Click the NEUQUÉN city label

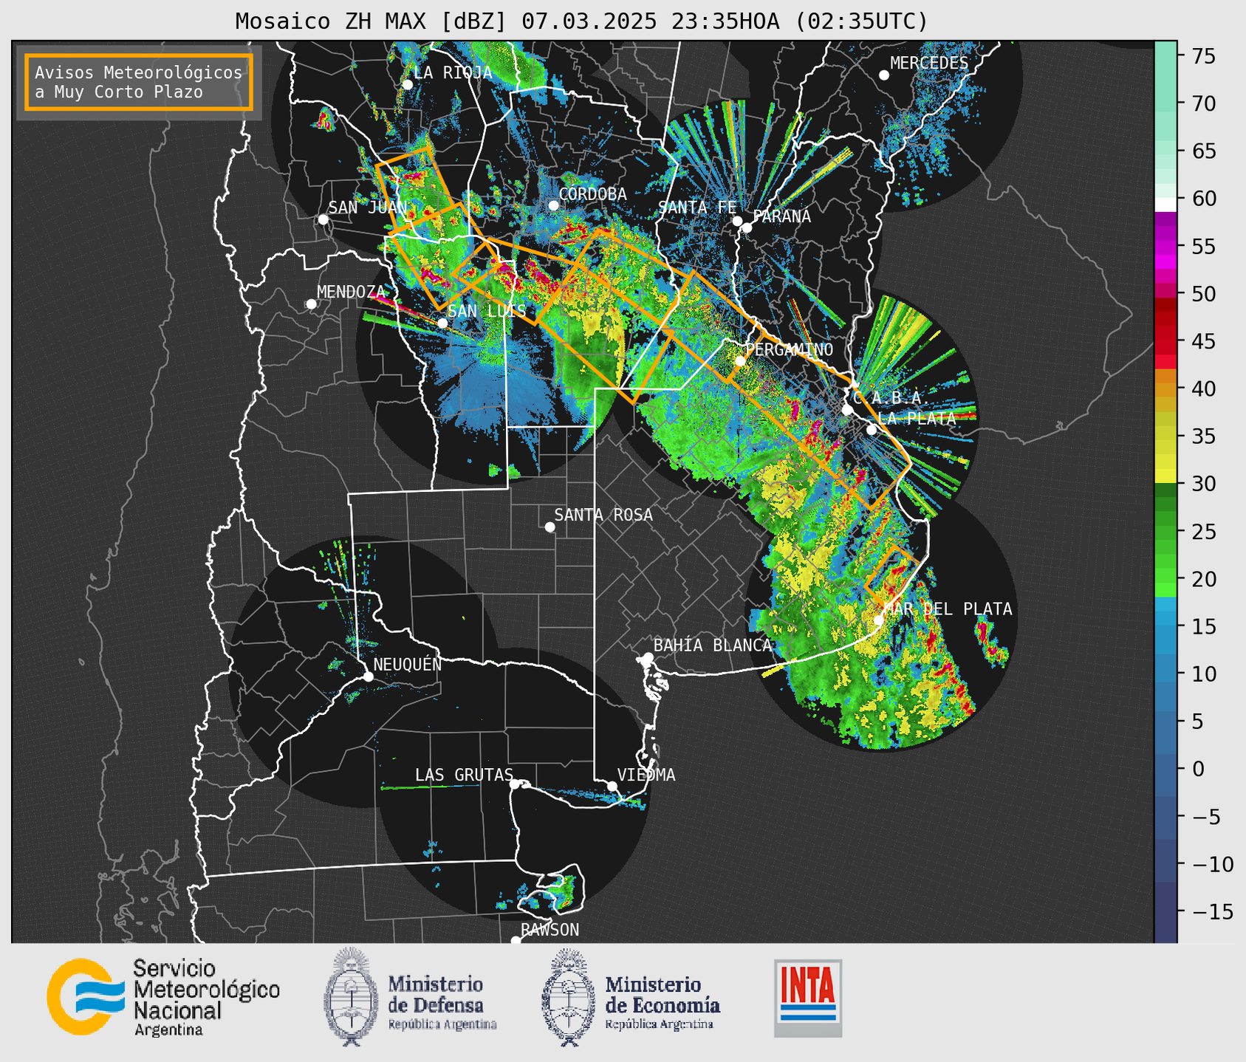(x=407, y=664)
